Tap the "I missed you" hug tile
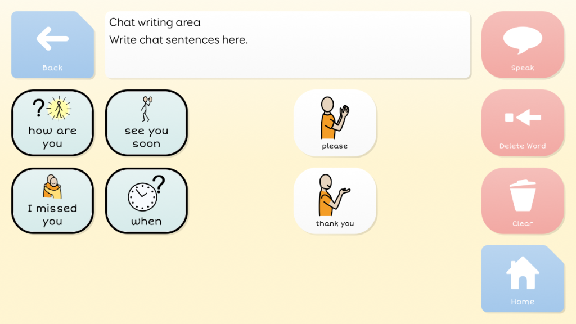 pyautogui.click(x=52, y=201)
